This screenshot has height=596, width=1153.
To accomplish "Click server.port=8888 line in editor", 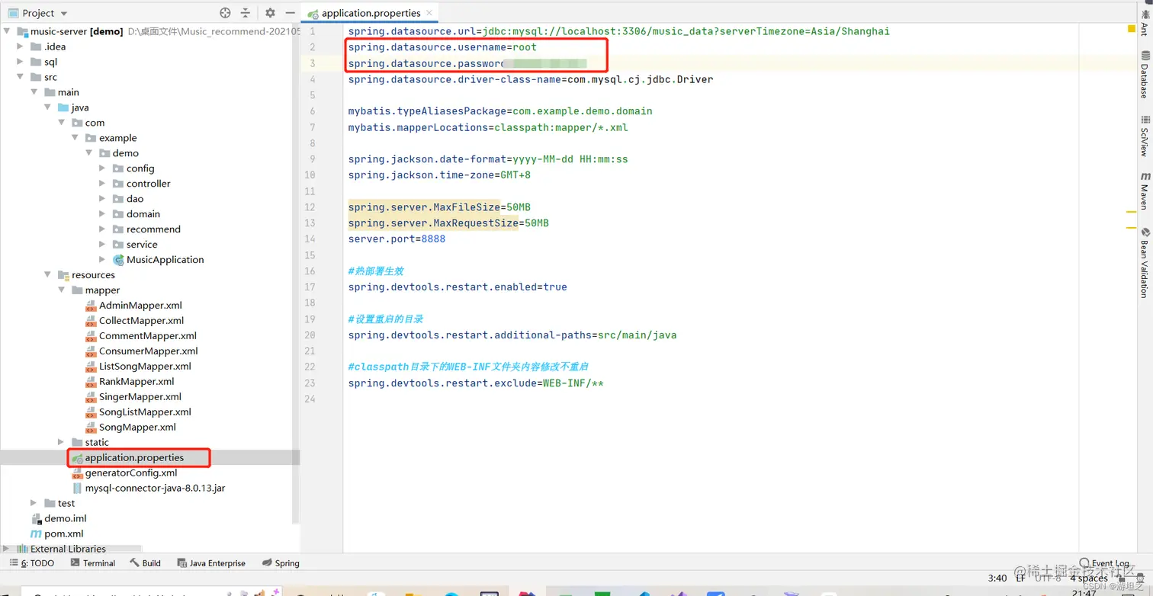I will point(397,239).
